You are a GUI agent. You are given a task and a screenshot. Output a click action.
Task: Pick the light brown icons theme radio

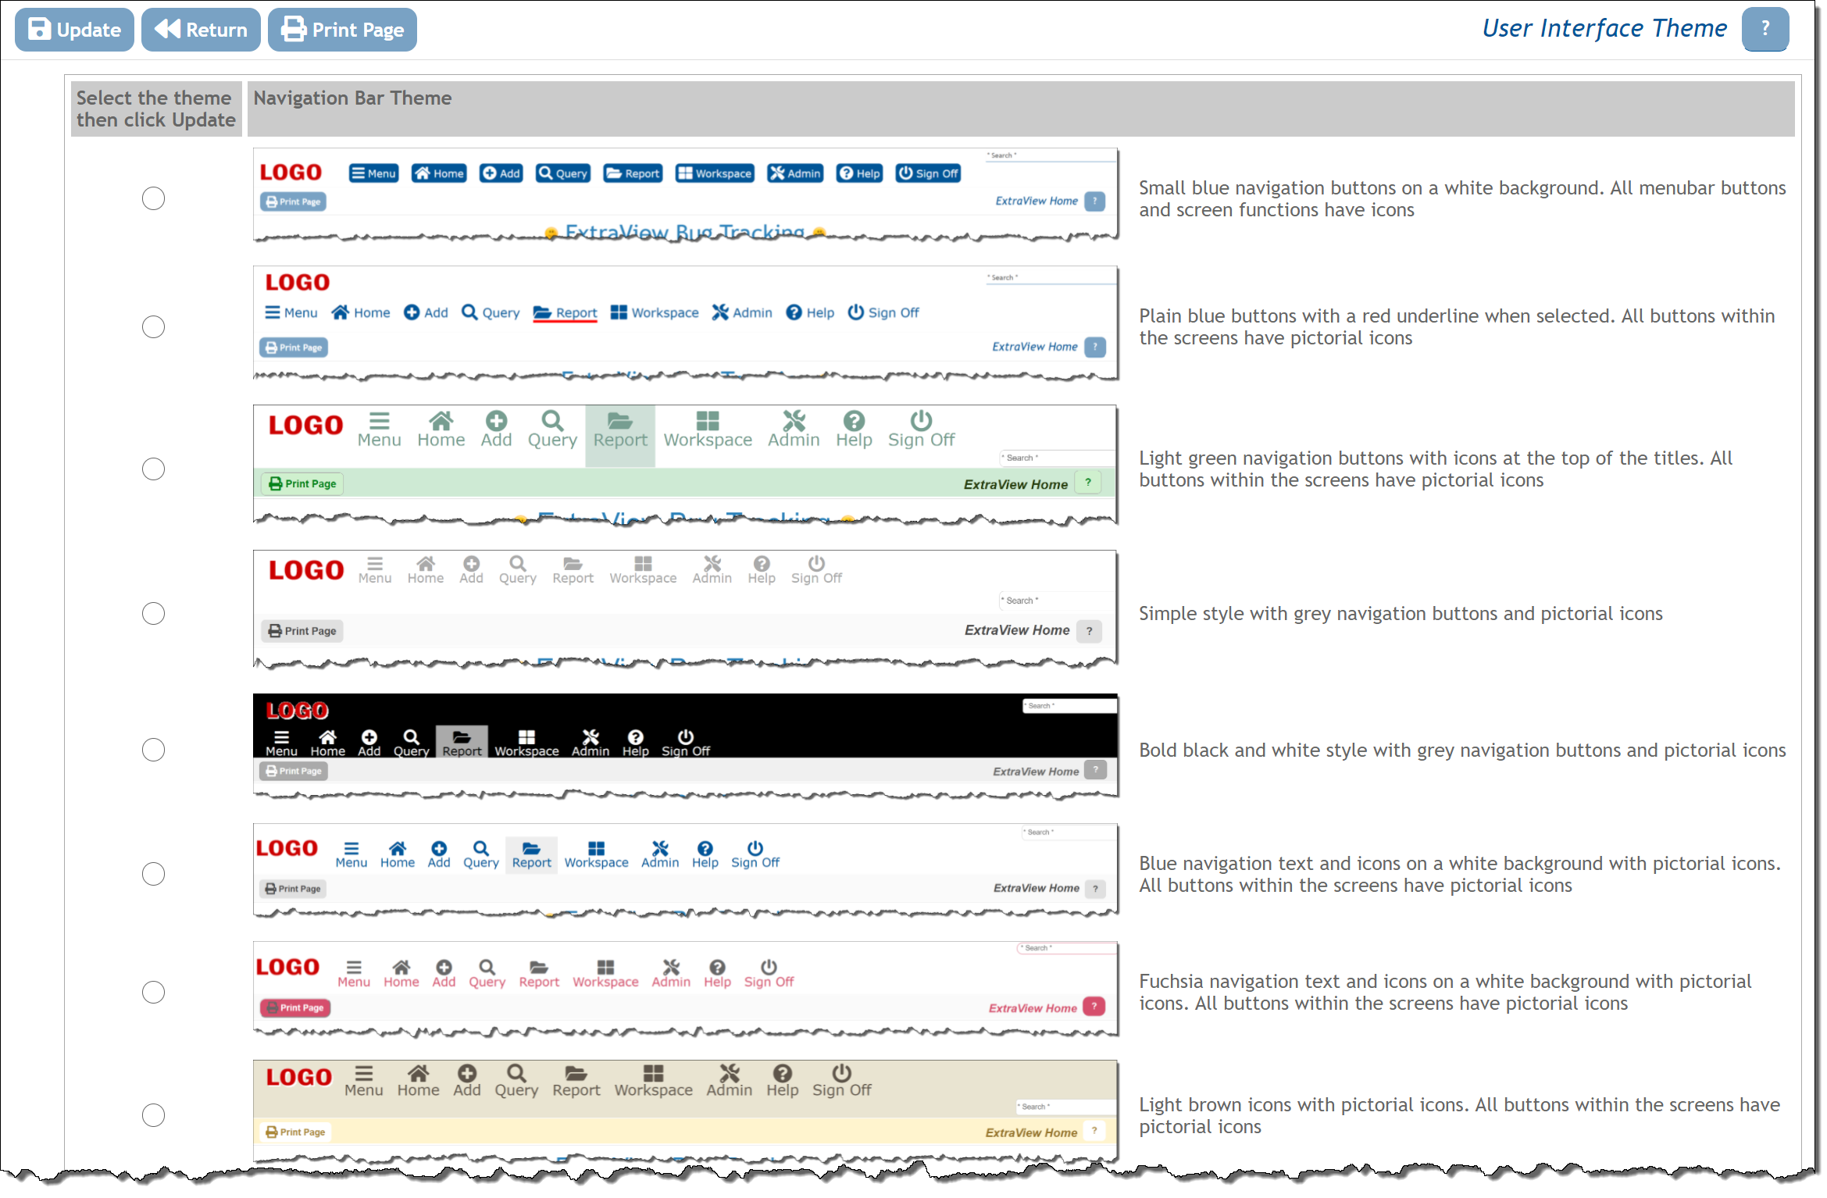pos(153,1114)
